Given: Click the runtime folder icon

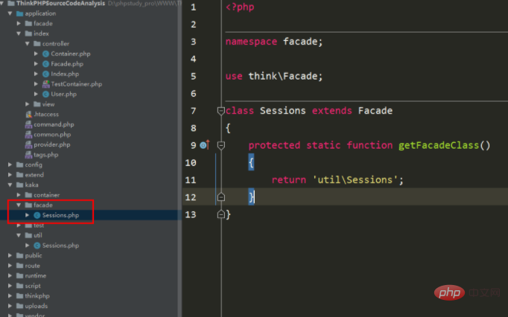Looking at the screenshot, I should (20, 275).
